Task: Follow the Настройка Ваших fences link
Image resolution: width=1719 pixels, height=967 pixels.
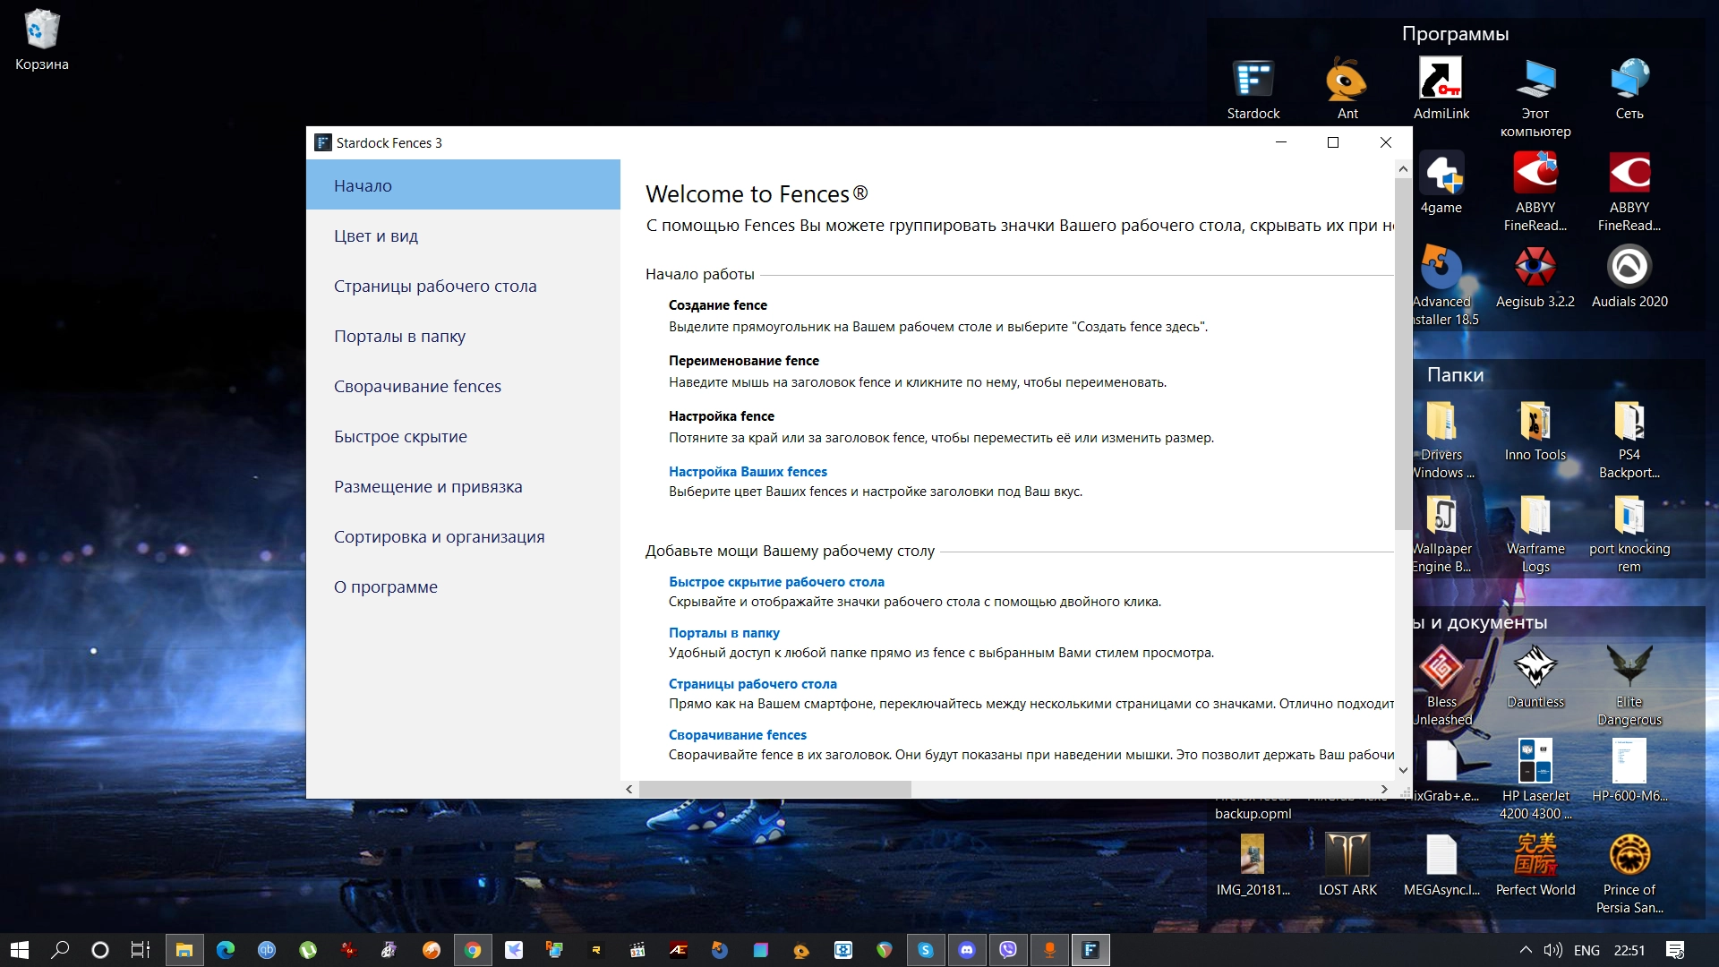Action: tap(748, 471)
